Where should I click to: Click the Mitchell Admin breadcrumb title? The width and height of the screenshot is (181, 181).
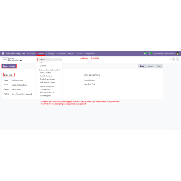click(14, 60)
